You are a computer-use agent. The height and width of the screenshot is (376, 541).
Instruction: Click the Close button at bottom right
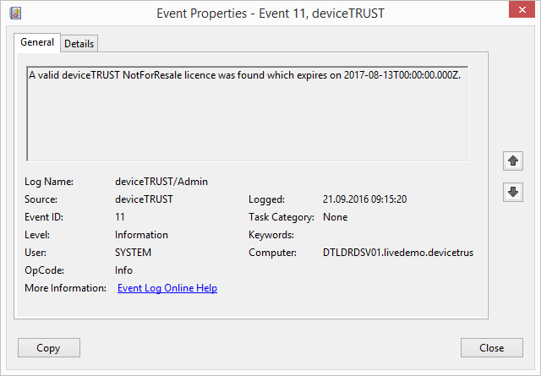point(491,347)
